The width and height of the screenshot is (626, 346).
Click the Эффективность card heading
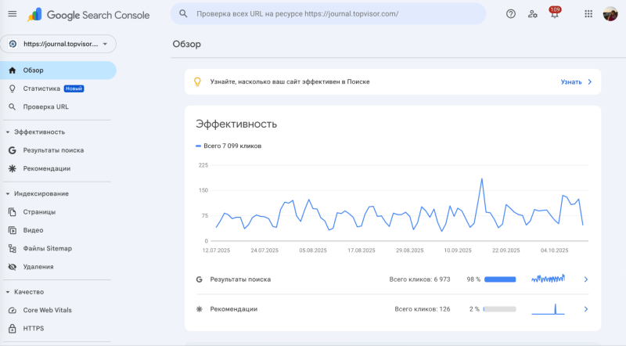236,124
